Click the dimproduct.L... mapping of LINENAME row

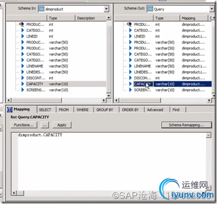[194, 66]
